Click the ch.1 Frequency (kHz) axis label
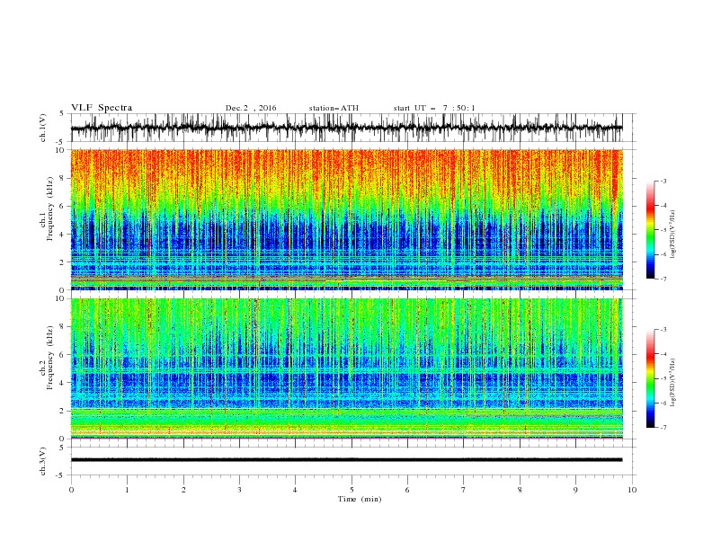 tap(47, 208)
